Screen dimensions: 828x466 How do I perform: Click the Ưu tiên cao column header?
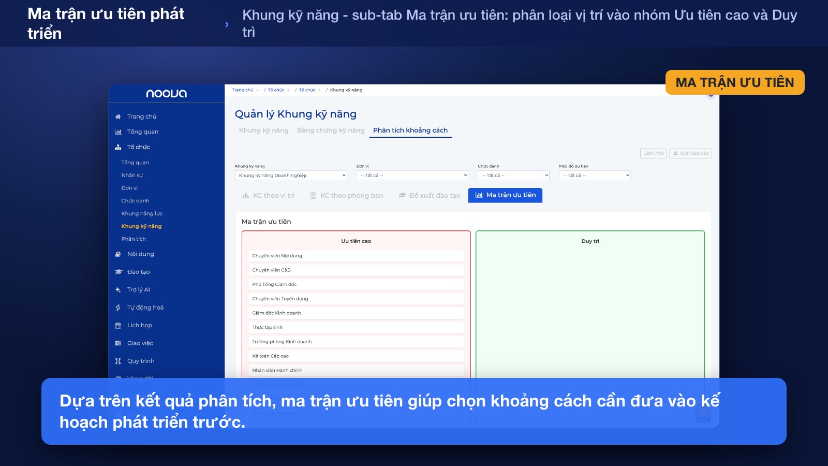click(x=356, y=241)
